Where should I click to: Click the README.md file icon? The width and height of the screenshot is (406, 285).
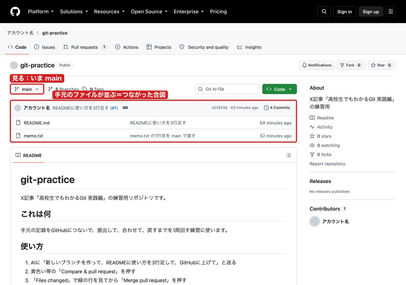(18, 123)
